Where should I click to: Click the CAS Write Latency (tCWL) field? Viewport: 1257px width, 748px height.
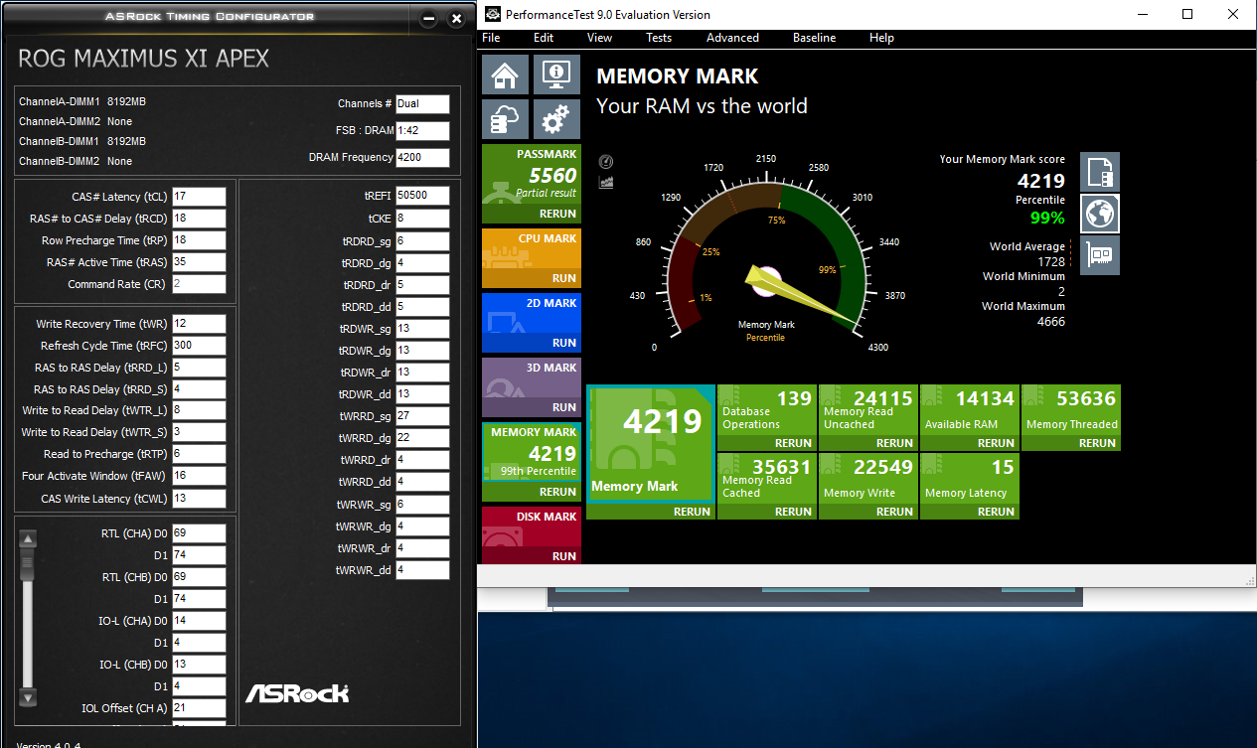[199, 499]
